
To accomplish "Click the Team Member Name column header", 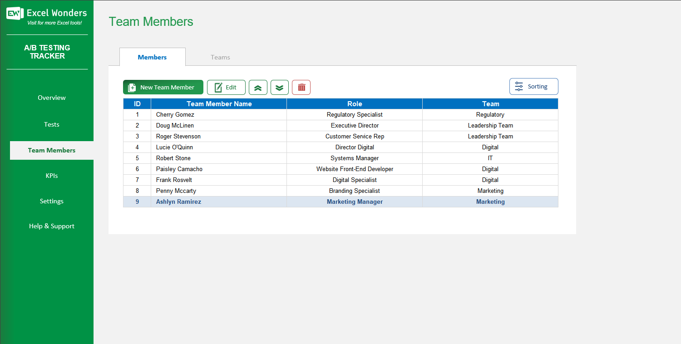I will pyautogui.click(x=218, y=103).
